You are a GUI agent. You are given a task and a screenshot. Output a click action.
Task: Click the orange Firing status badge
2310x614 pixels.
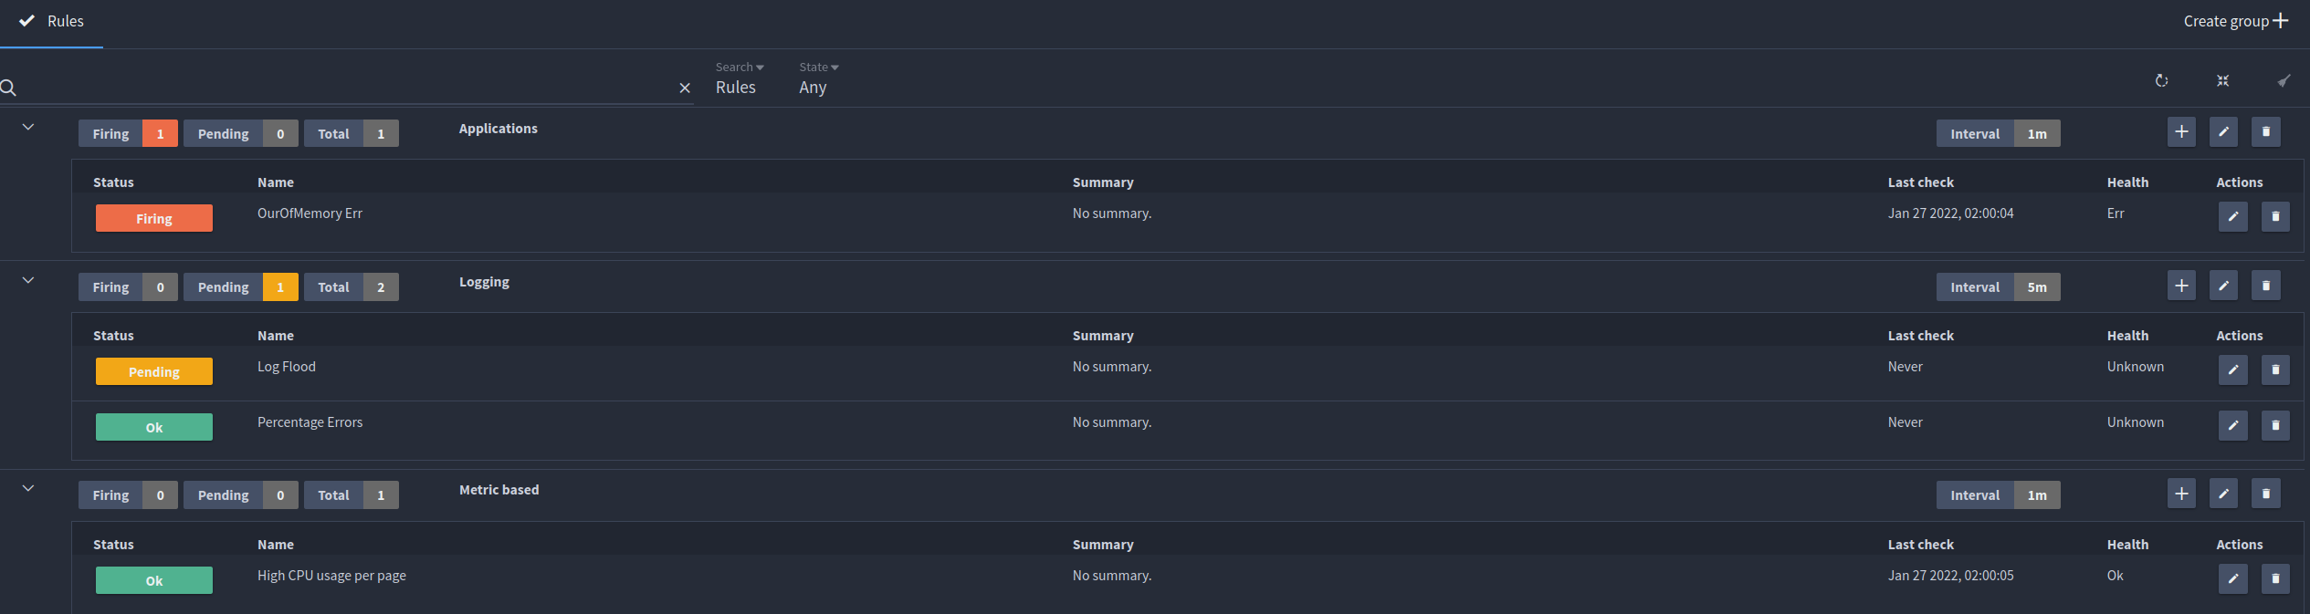154,218
